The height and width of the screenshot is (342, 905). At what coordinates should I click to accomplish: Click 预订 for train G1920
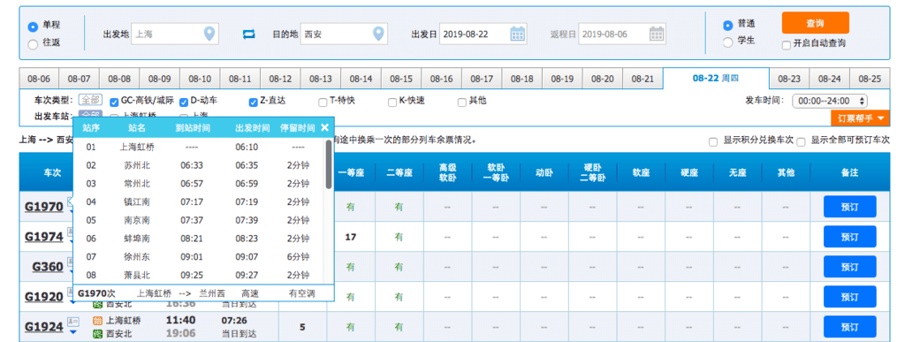(x=849, y=296)
